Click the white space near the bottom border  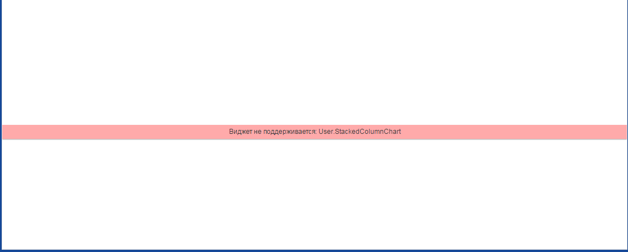tap(315, 242)
